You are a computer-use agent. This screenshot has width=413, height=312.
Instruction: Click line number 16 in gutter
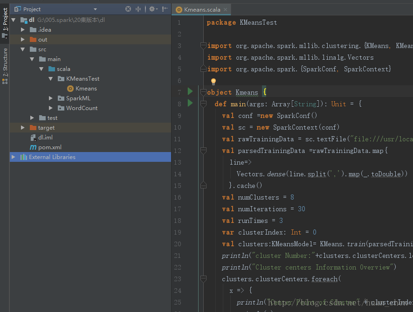coord(178,197)
